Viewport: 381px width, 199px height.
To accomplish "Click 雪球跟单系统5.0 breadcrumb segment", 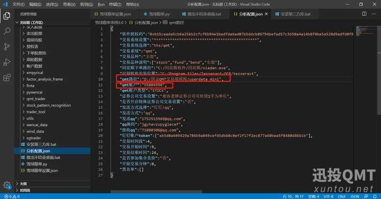I will [109, 23].
